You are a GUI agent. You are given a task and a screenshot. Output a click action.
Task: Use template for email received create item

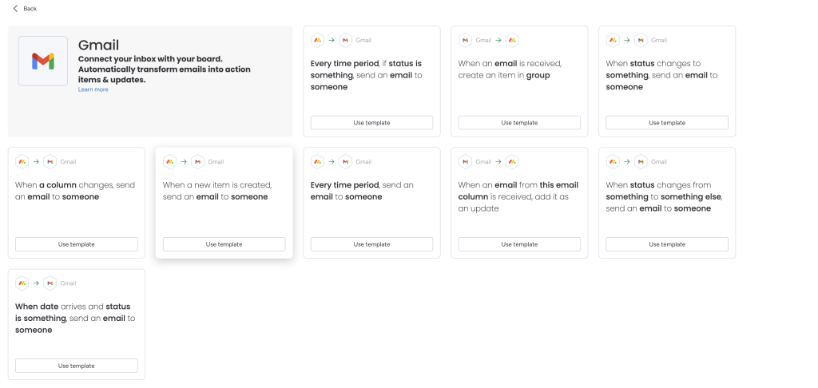click(519, 123)
